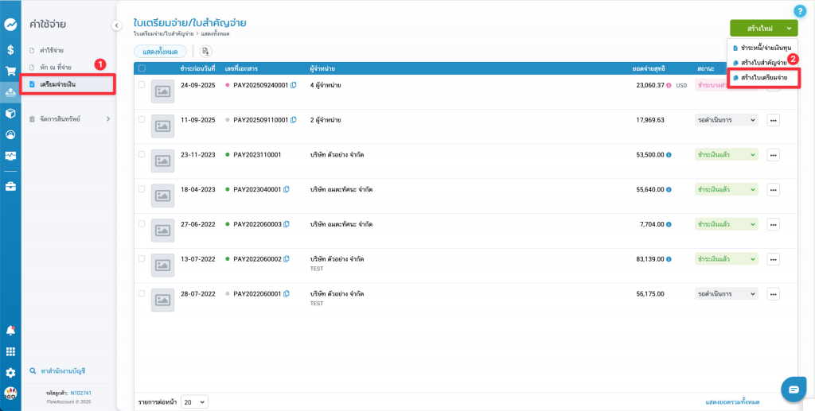Open the product box inventory icon
815x411 pixels.
(x=10, y=113)
